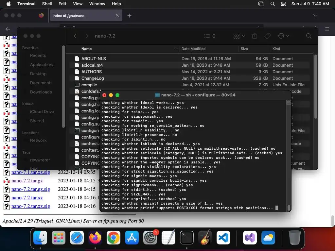
Task: Open the Weather cloud app in Dock
Action: (x=268, y=238)
